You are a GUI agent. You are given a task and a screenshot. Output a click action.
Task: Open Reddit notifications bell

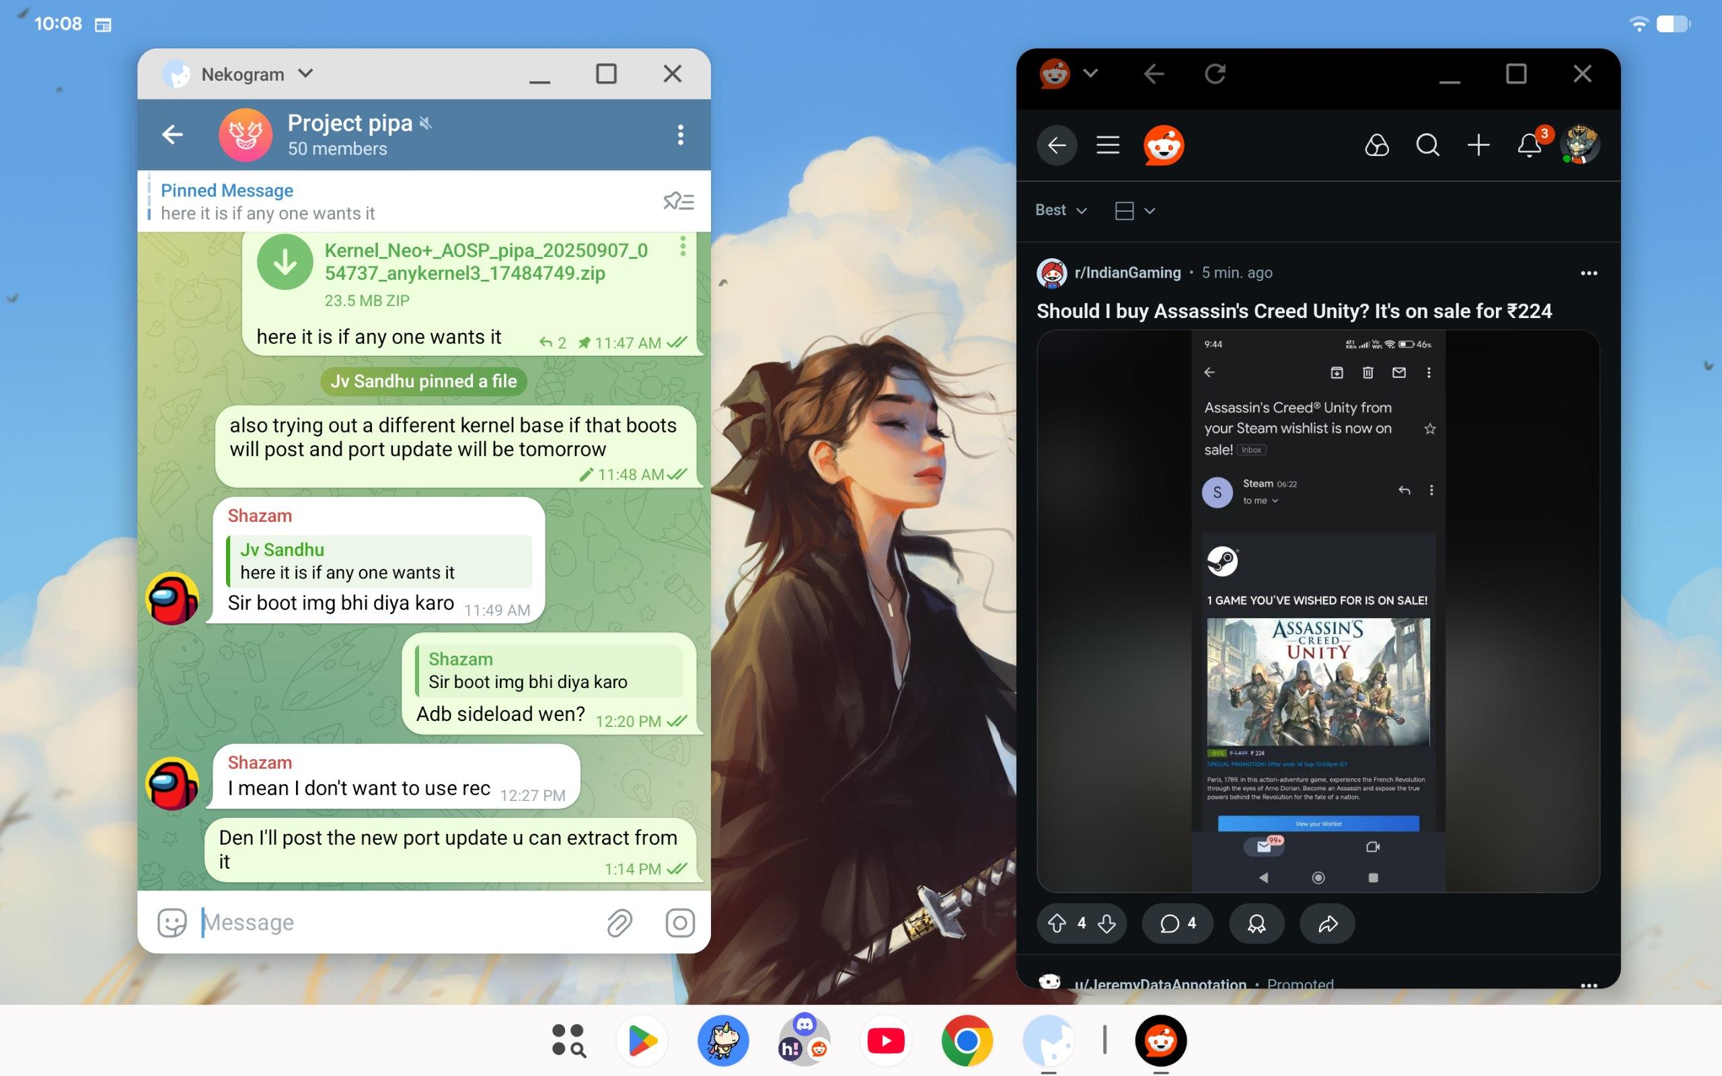[x=1528, y=145]
